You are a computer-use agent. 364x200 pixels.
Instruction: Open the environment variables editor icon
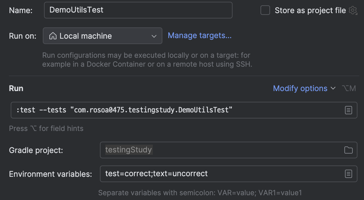coord(348,174)
